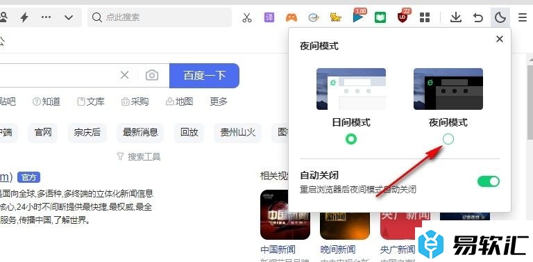Toggle the 自动关闭 switch
Image resolution: width=533 pixels, height=262 pixels.
click(x=489, y=181)
